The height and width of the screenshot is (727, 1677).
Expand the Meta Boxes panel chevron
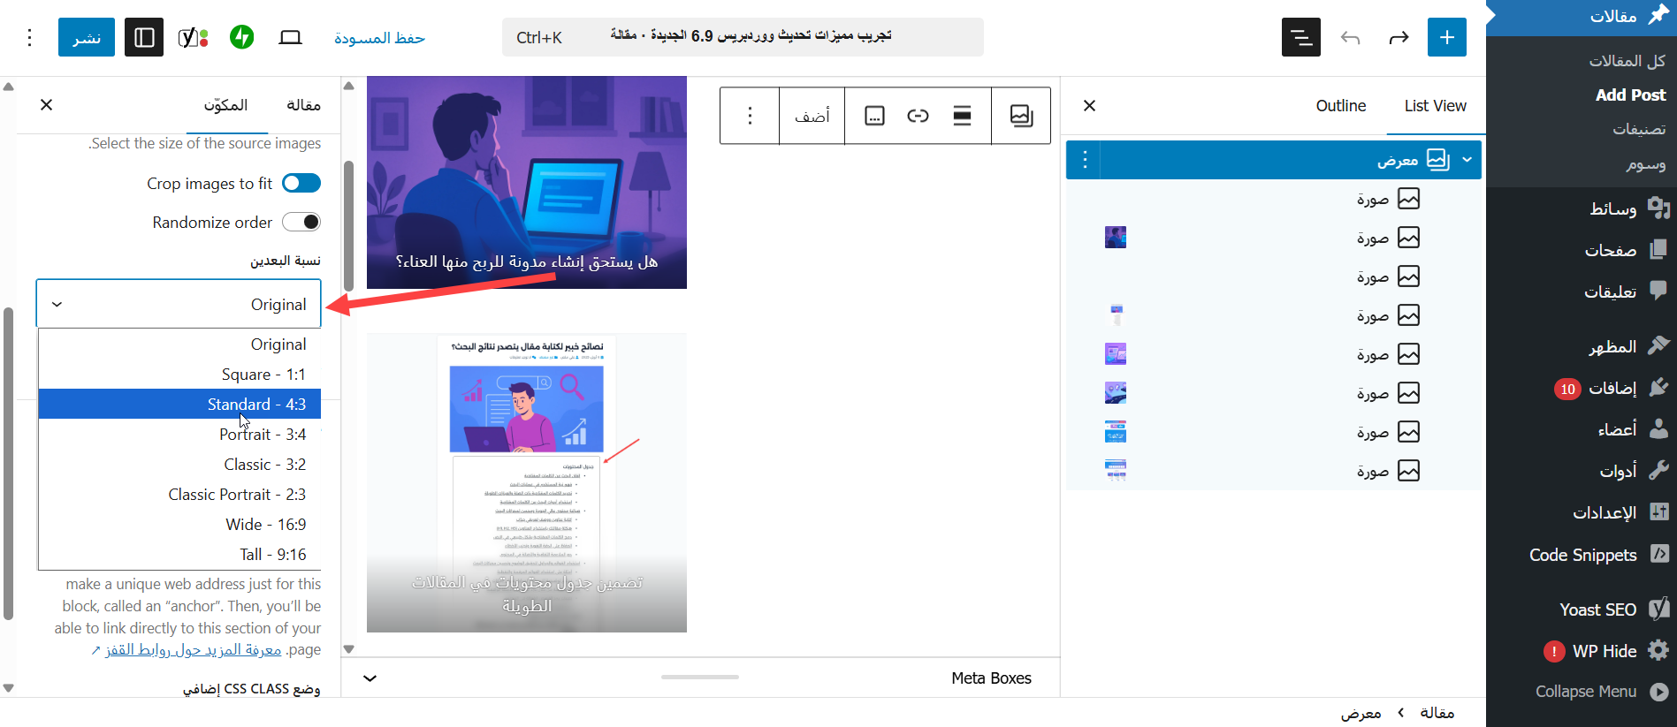pos(370,678)
